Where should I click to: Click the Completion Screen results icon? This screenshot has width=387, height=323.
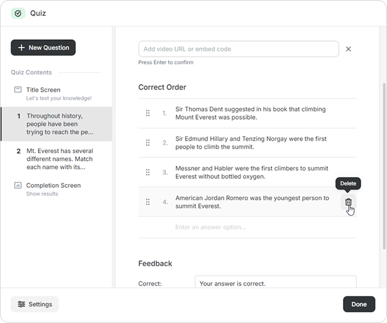click(x=18, y=185)
